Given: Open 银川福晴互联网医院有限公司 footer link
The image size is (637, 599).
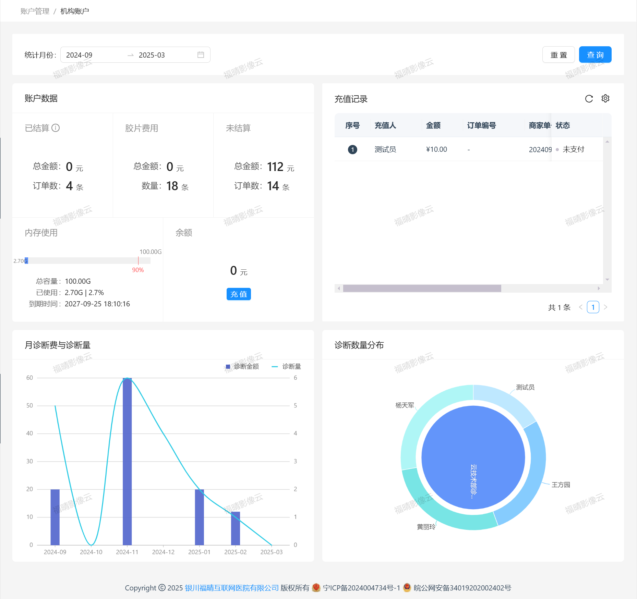Looking at the screenshot, I should [232, 588].
